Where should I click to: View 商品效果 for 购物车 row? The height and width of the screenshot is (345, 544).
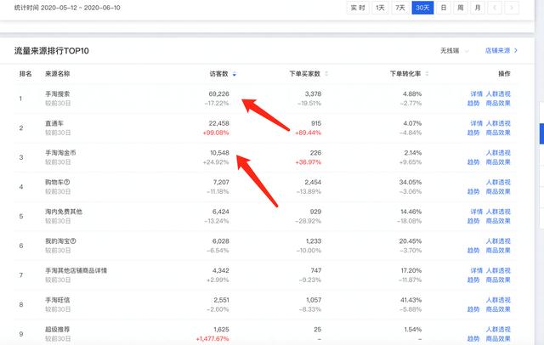coord(498,192)
